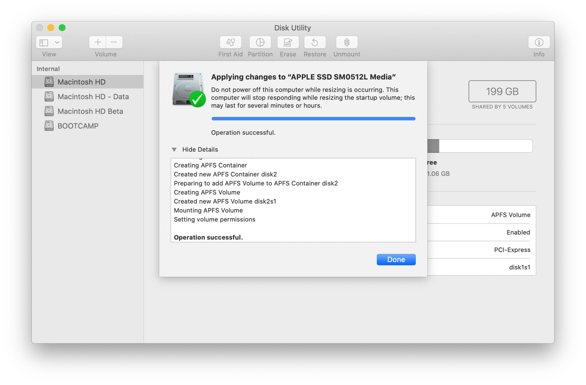
Task: Click the 'APFS Volume' type value
Action: (511, 215)
